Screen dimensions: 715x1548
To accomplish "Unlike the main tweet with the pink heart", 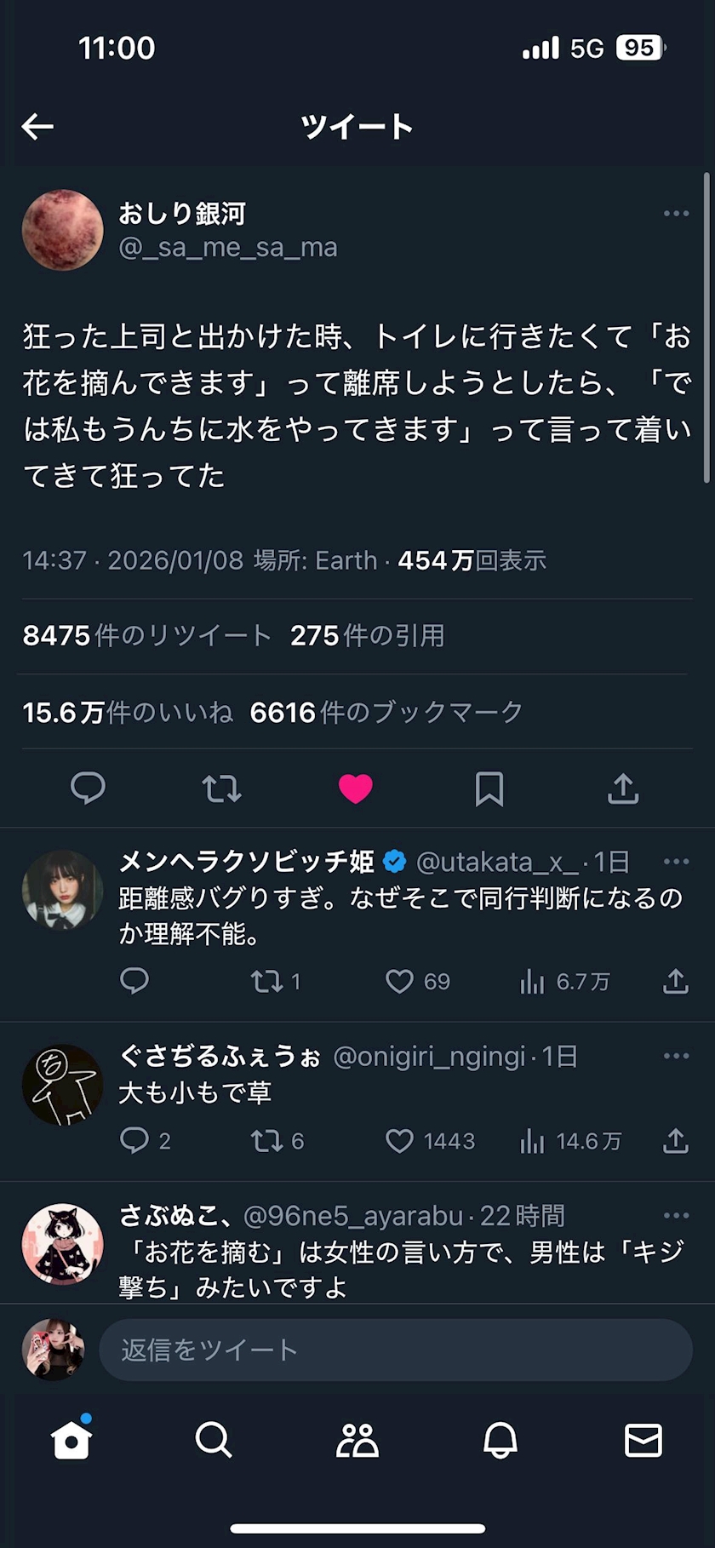I will [x=356, y=788].
